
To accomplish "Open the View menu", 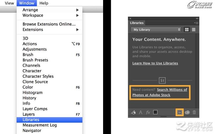I will point(9,3).
